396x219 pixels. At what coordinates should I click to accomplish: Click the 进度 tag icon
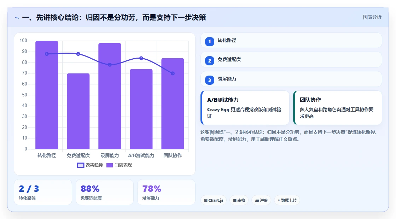pyautogui.click(x=257, y=200)
